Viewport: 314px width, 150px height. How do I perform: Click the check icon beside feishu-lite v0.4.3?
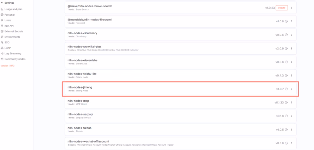pos(286,75)
